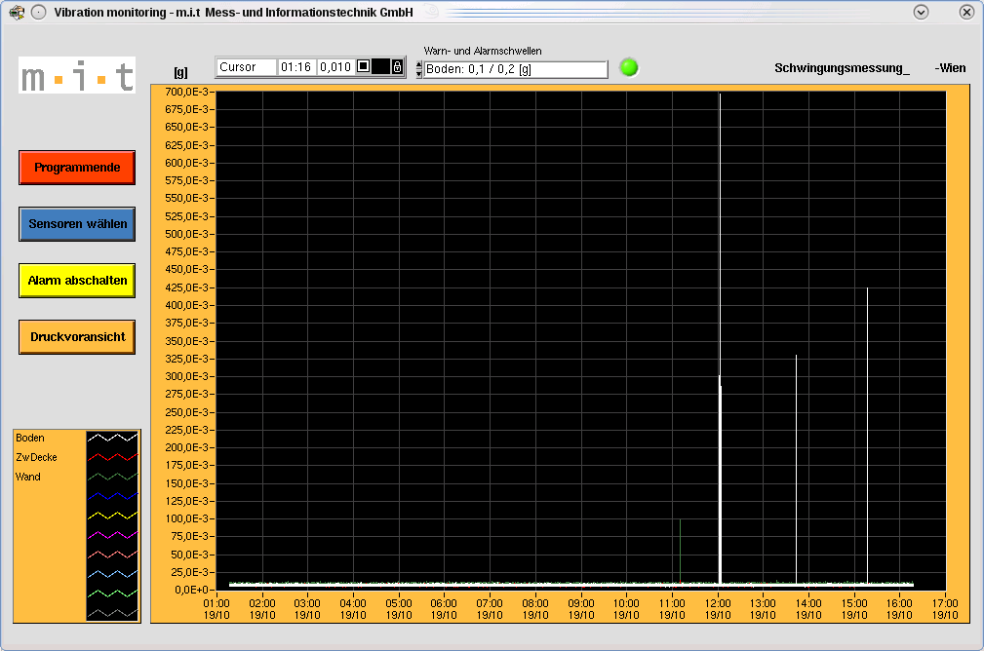Click the cursor crosshair style icon

[x=364, y=66]
